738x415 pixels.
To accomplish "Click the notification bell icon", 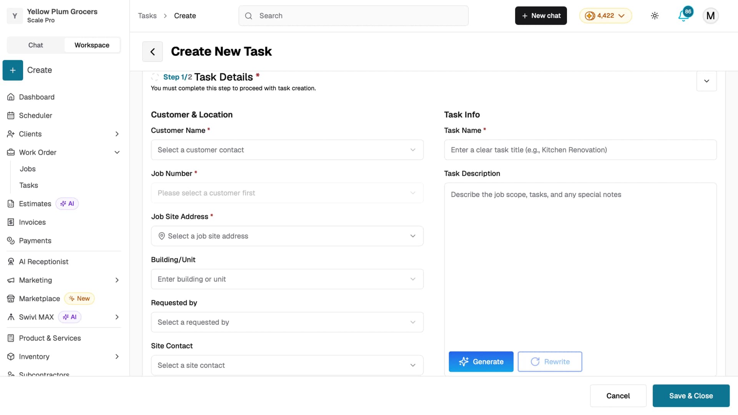I will click(x=684, y=16).
